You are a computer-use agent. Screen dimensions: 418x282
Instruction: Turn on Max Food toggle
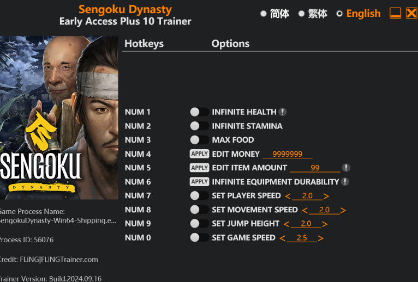click(x=199, y=140)
